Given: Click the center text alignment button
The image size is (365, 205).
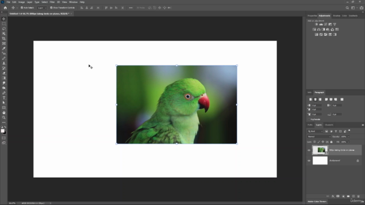Looking at the screenshot, I should (x=315, y=99).
